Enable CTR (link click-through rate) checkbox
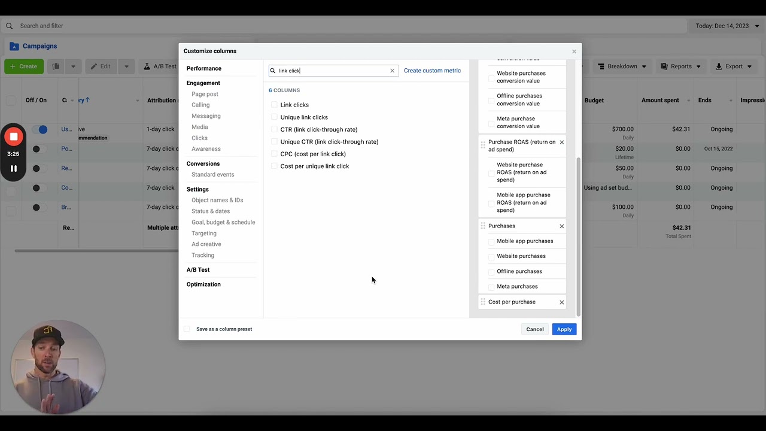The image size is (766, 431). (274, 129)
